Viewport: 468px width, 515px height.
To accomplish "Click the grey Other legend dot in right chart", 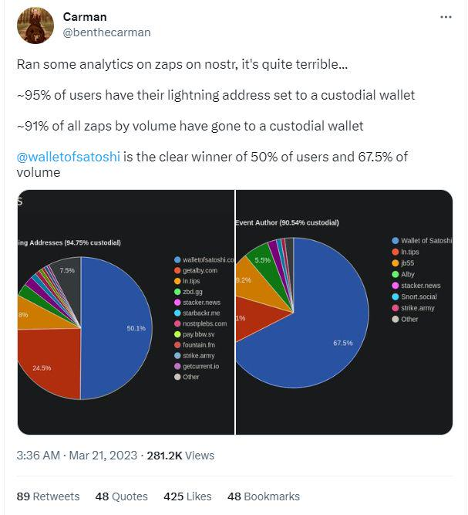I will point(395,319).
